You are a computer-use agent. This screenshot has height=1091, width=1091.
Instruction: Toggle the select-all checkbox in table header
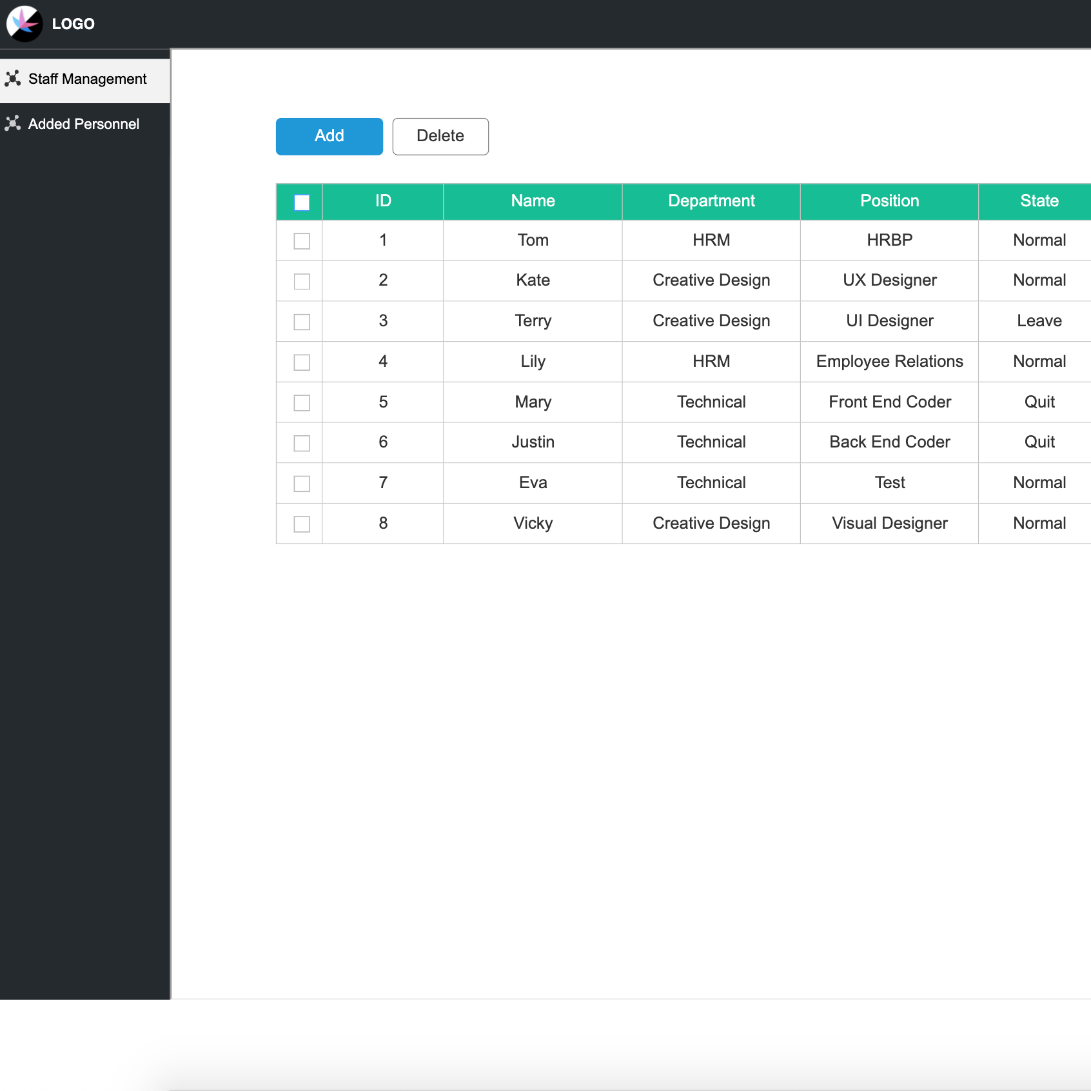coord(302,202)
